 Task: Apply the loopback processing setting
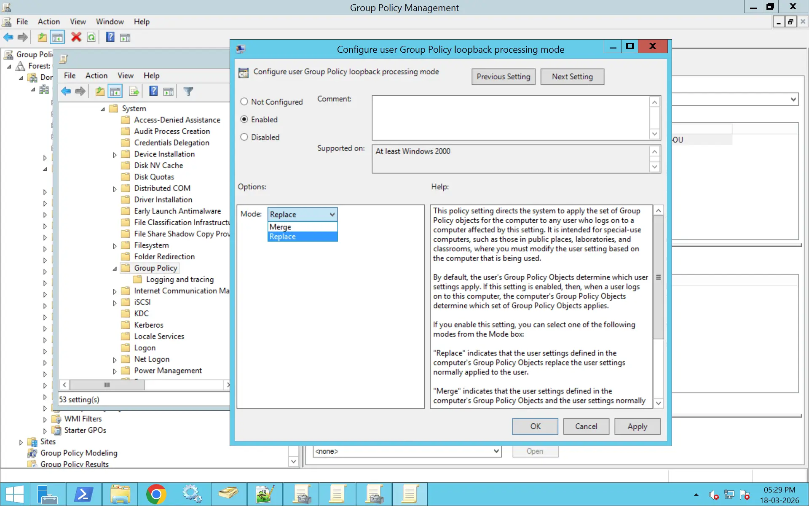point(637,426)
